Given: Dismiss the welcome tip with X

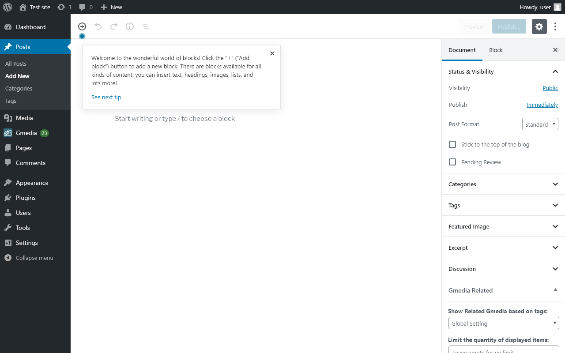Looking at the screenshot, I should pos(272,53).
